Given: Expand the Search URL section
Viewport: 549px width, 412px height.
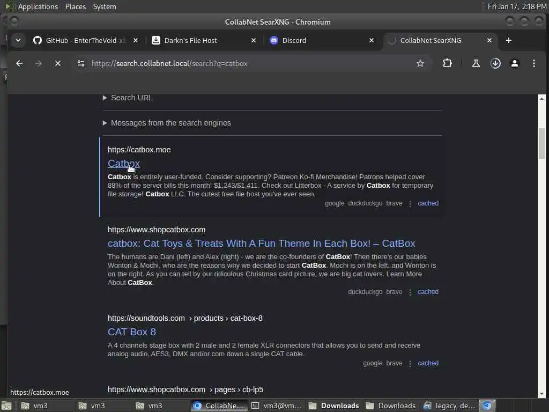Looking at the screenshot, I should coord(128,98).
